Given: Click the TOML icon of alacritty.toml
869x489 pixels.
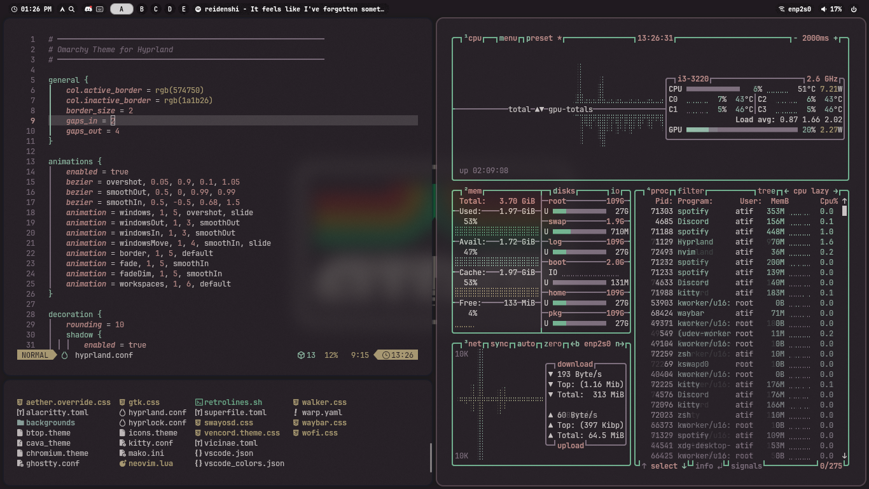Looking at the screenshot, I should (x=20, y=413).
